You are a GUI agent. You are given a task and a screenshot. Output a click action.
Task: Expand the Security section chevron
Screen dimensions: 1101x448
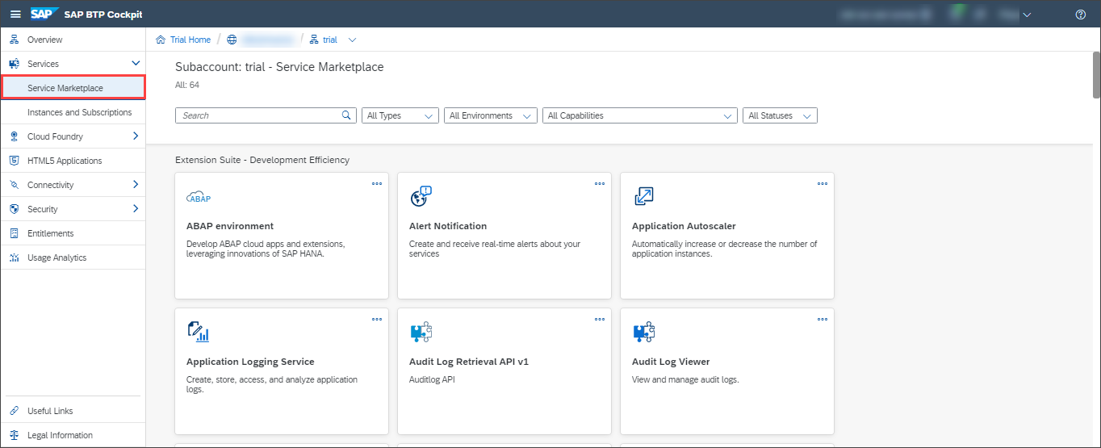pyautogui.click(x=136, y=209)
